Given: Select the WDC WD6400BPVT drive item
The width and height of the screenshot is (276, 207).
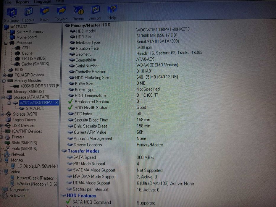Looking at the screenshot, I should pos(39,103).
